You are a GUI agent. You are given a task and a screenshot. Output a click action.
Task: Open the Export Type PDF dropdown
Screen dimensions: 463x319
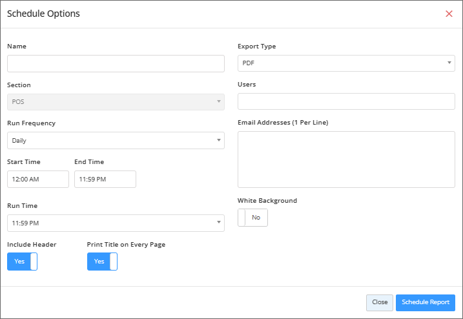coord(346,63)
